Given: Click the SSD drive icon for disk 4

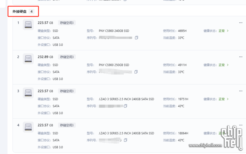Looking at the screenshot, I should pos(28,127).
